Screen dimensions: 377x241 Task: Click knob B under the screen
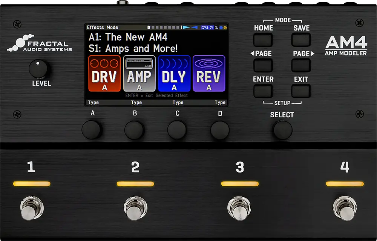(134, 130)
